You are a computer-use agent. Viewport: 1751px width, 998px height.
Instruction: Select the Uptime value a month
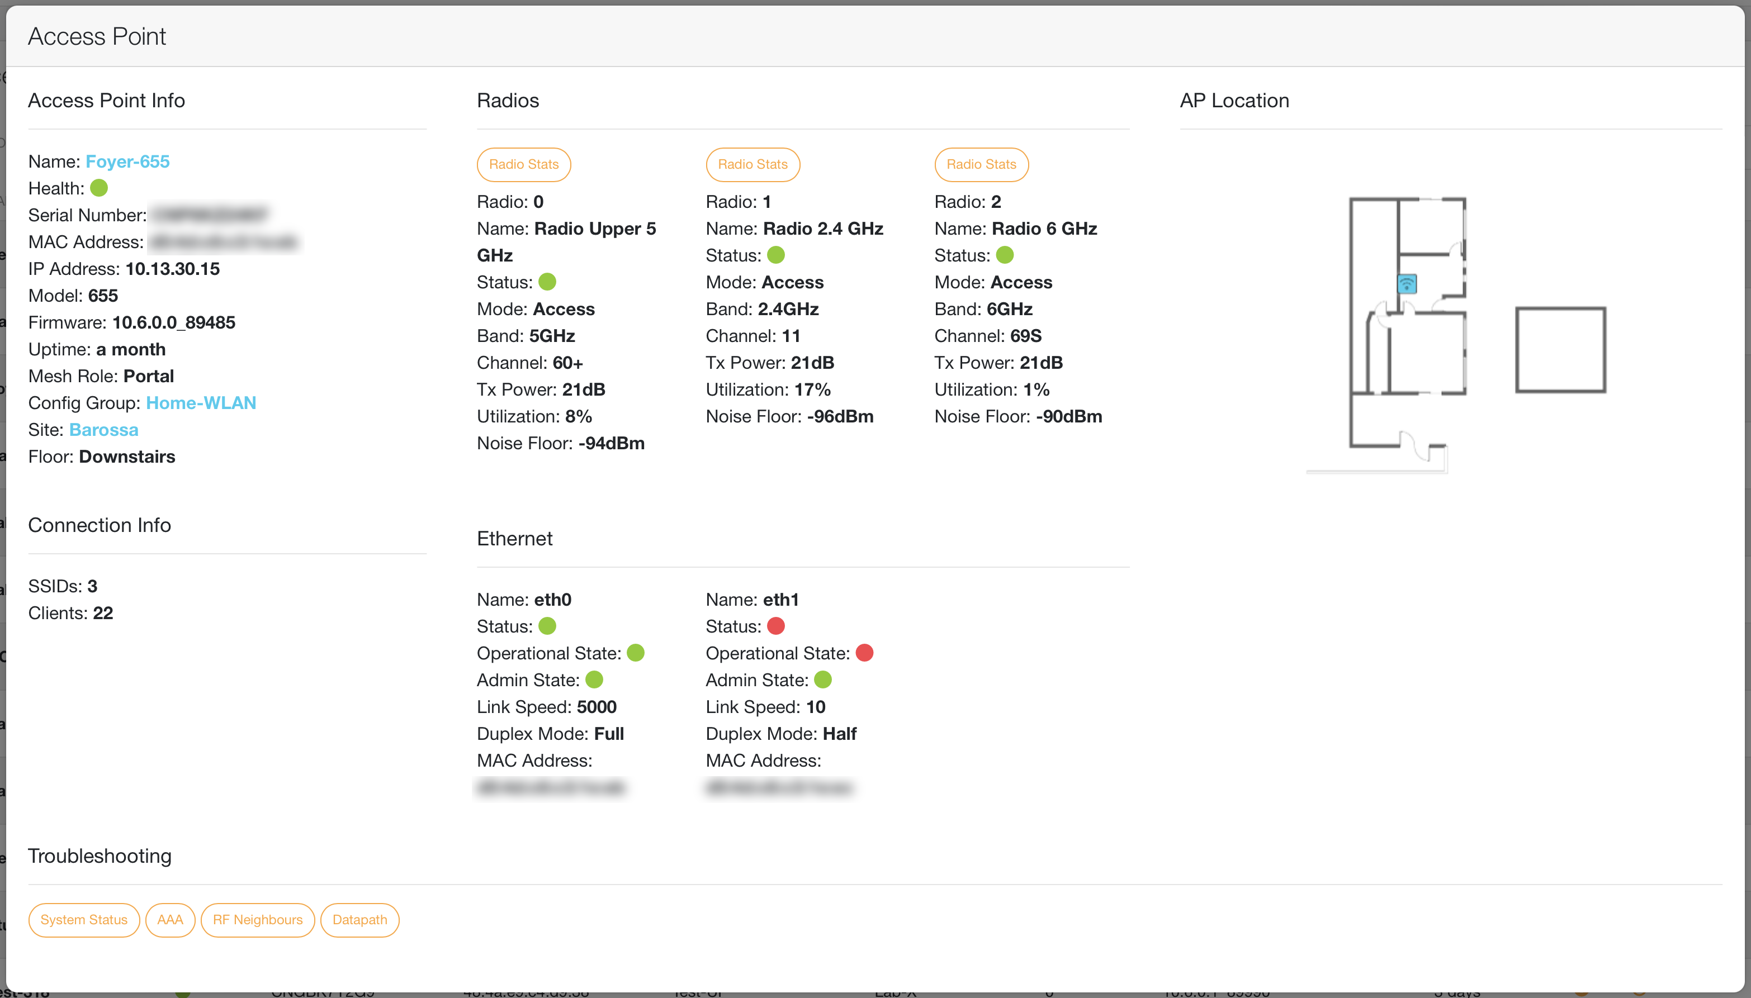click(x=131, y=350)
